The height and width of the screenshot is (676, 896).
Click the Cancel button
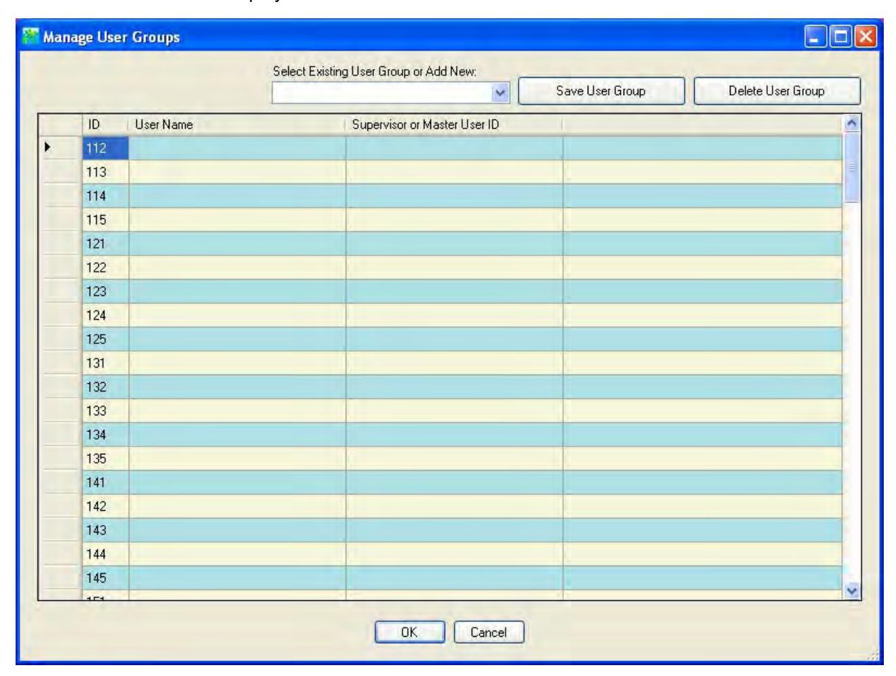pos(488,632)
